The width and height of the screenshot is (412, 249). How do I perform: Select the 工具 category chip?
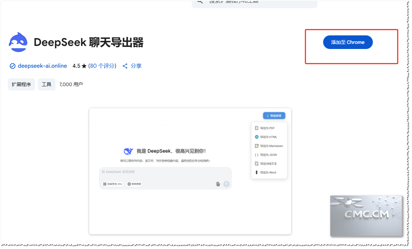[47, 84]
